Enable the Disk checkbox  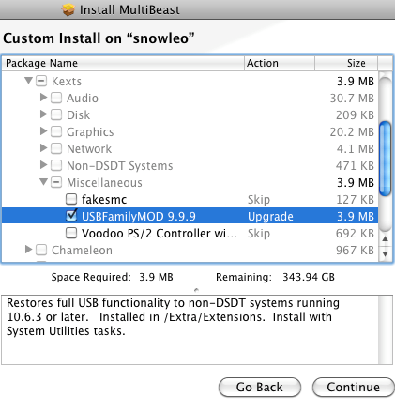[x=56, y=114]
